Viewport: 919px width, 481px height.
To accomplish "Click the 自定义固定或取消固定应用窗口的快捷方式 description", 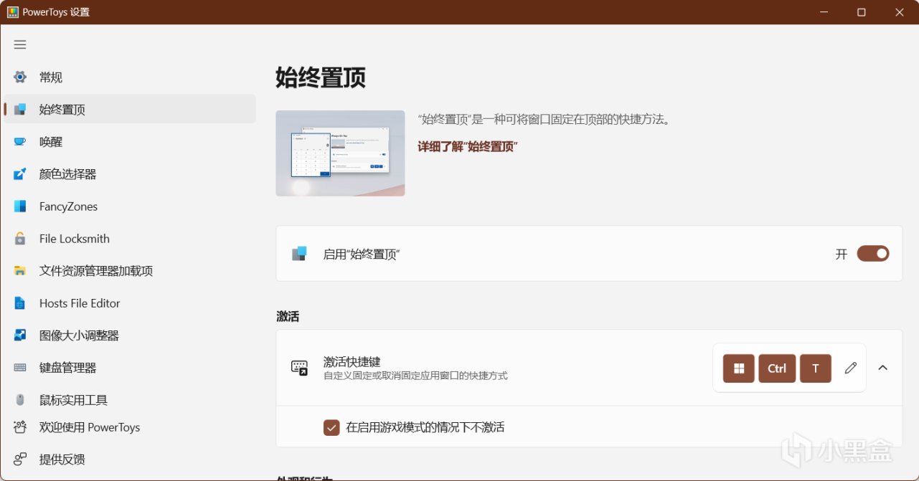I will tap(415, 376).
